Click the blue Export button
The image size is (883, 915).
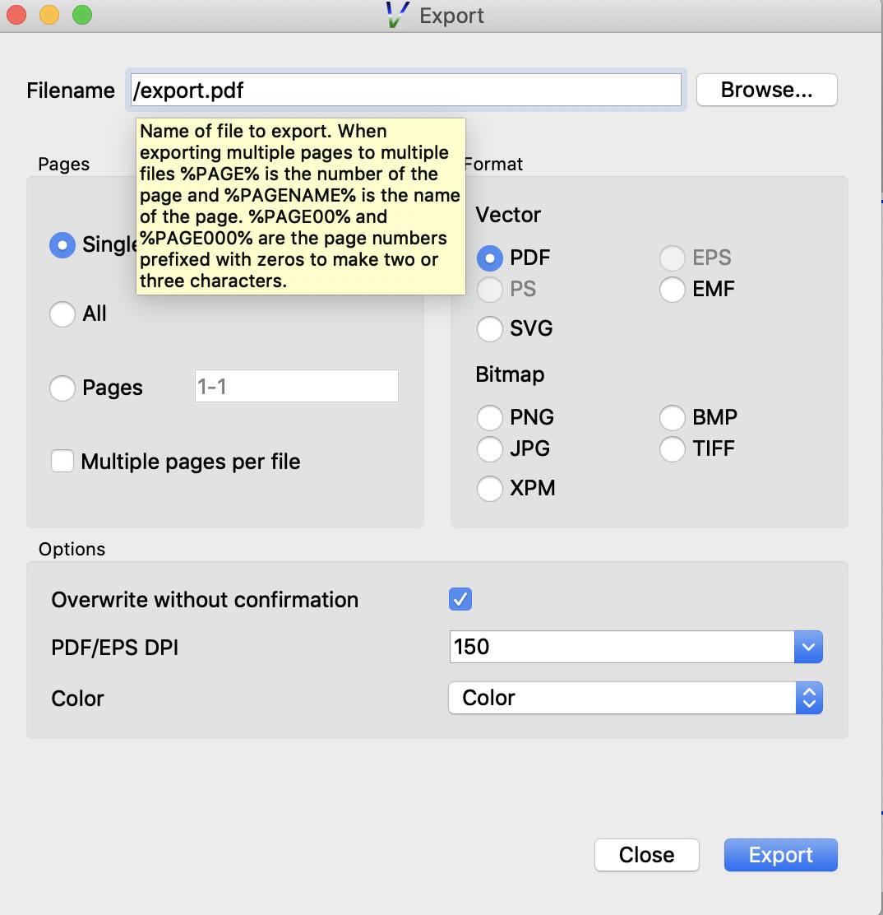(781, 855)
